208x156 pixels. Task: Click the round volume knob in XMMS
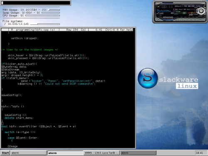pos(201,11)
